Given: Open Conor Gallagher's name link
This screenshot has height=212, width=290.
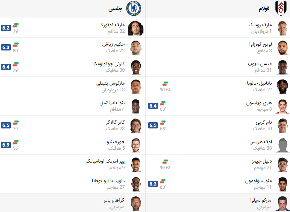Looking at the screenshot, I should (115, 123).
